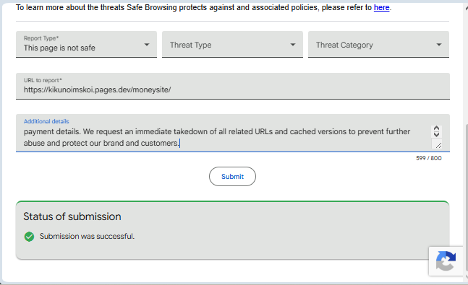This screenshot has height=285, width=468.
Task: Click the 599 / 800 character counter
Action: click(429, 158)
